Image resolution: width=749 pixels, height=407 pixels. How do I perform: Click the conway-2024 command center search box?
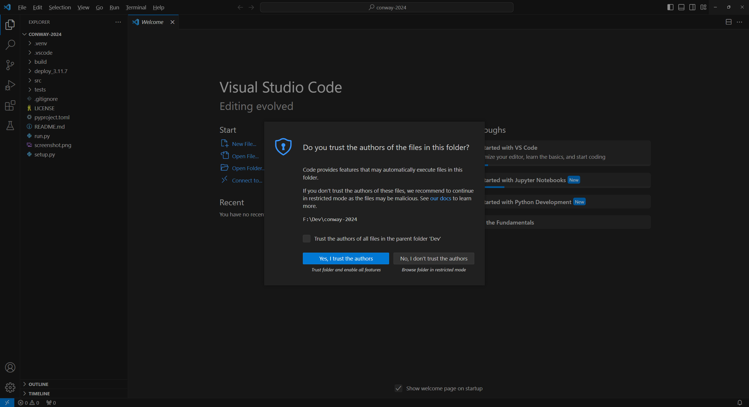pos(386,7)
